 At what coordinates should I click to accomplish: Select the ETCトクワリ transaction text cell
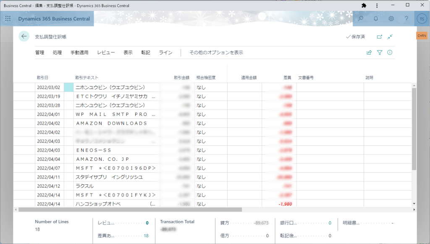point(117,97)
